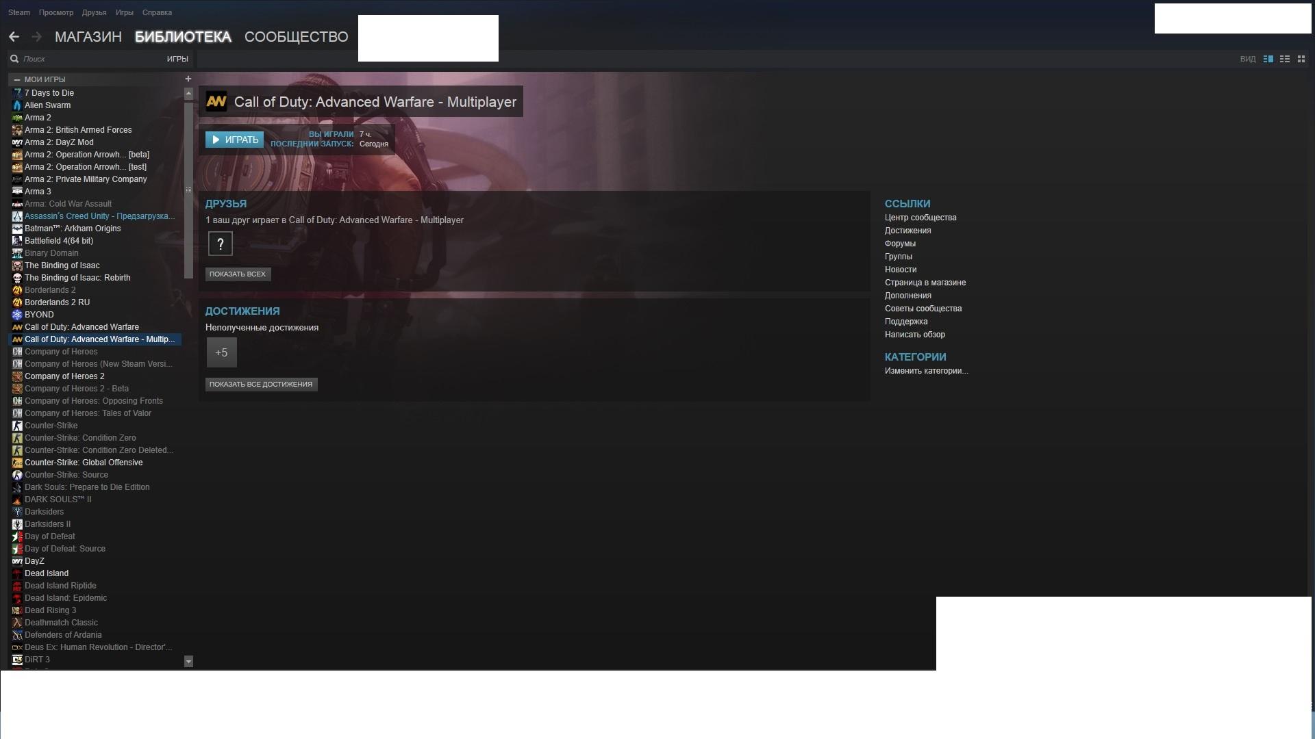The image size is (1315, 739).
Task: Select Arma 2: DayZ Mod entry
Action: [x=96, y=142]
